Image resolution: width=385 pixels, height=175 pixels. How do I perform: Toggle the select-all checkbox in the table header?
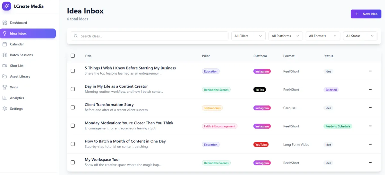73,56
